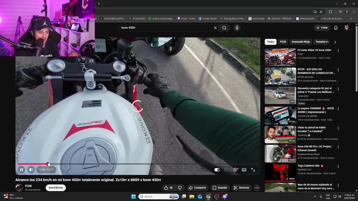Open the Windows Start button

pos(133,197)
